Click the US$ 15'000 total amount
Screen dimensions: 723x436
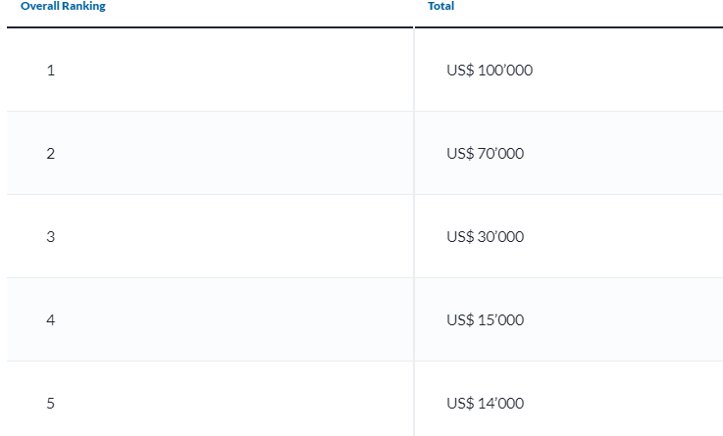pyautogui.click(x=485, y=320)
